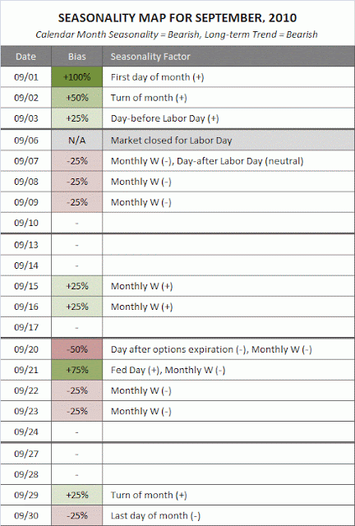Viewport: 355px width, 526px height.
Task: Select the +75% bias cell for 09/21
Action: (x=77, y=370)
